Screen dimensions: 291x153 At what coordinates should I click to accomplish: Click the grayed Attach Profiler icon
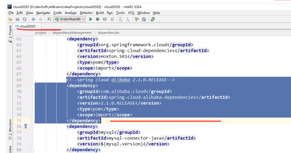pos(121,19)
